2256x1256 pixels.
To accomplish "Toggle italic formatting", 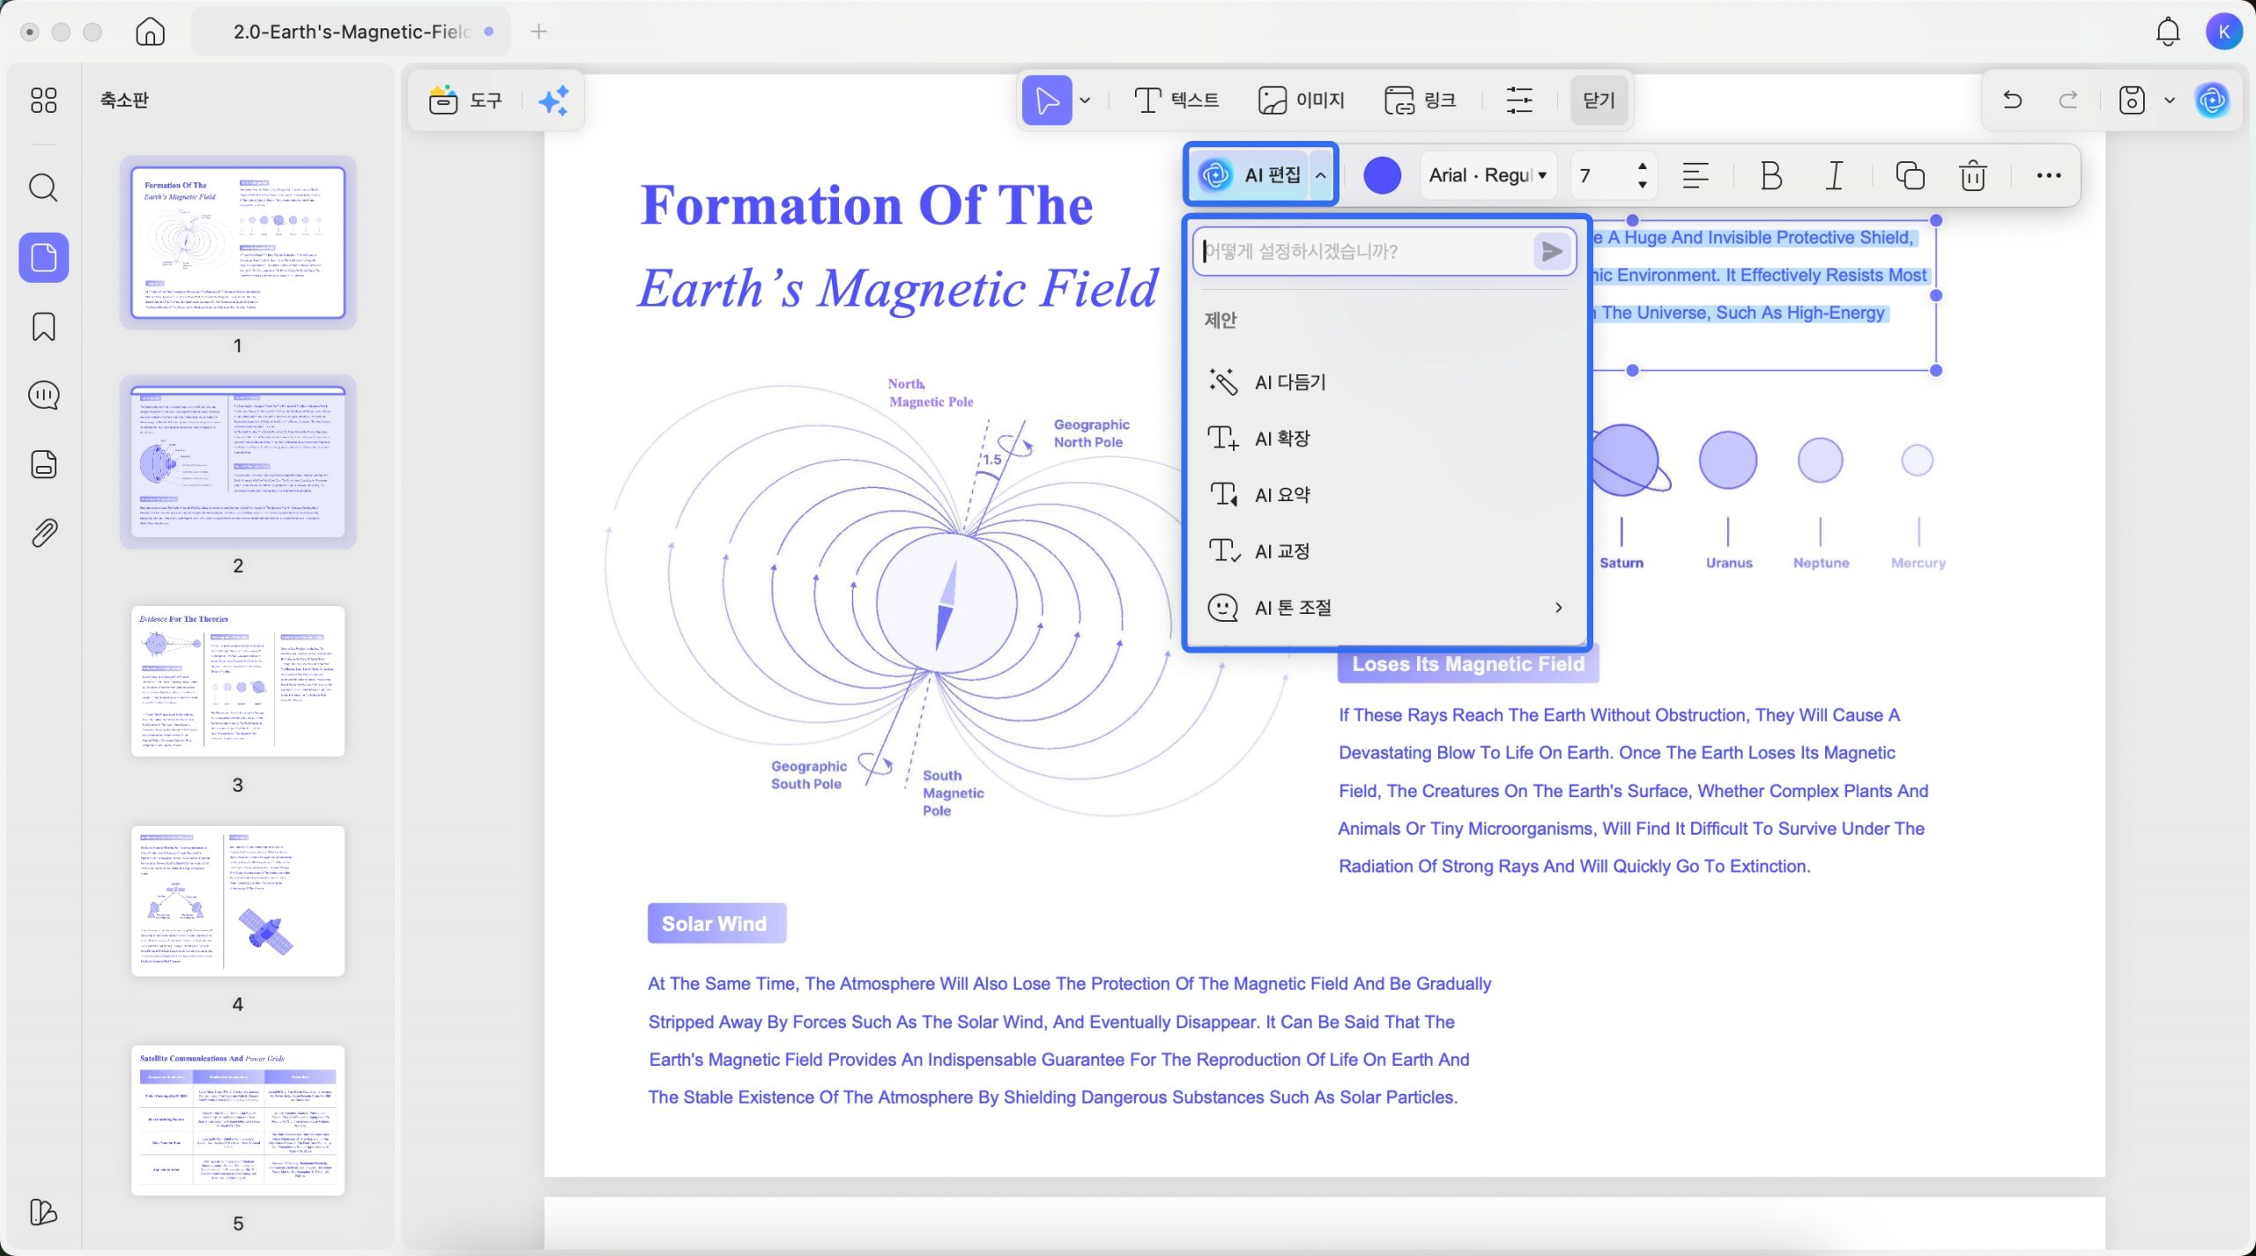I will [x=1834, y=175].
